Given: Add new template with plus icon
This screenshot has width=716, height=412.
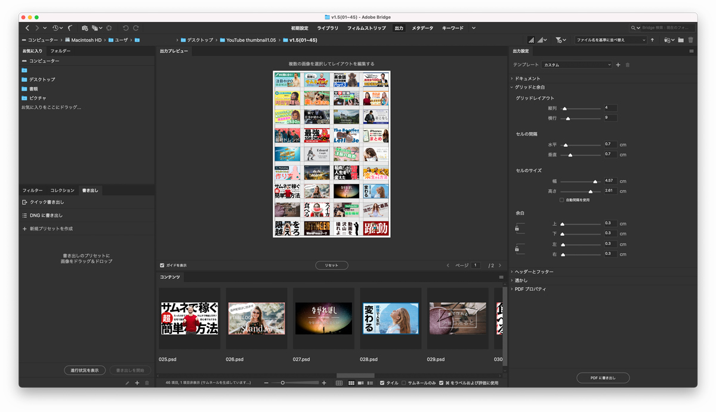Looking at the screenshot, I should pos(618,64).
